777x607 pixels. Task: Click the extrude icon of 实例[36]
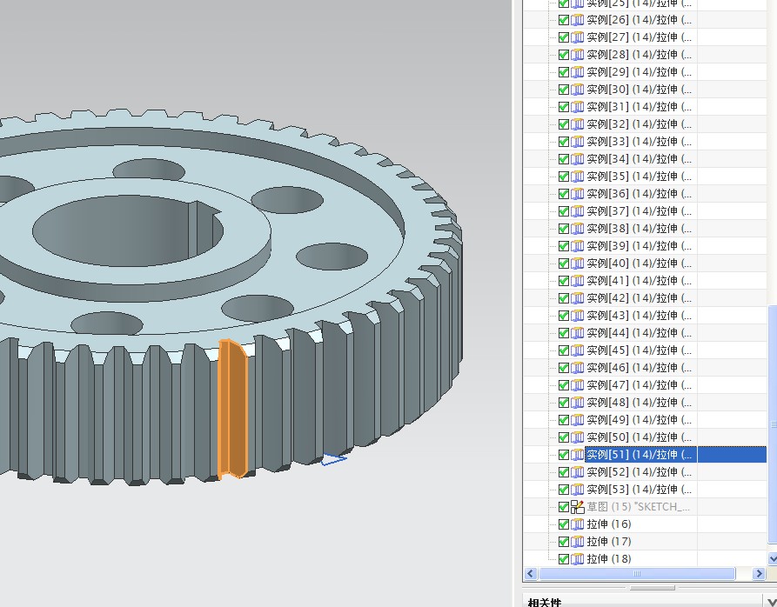[577, 194]
